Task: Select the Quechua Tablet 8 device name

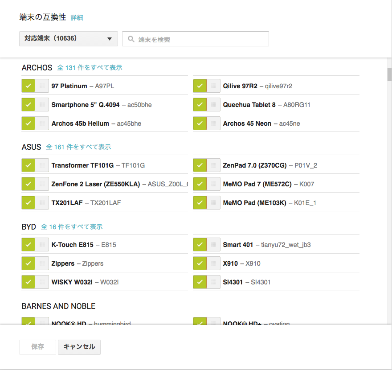Action: 249,105
